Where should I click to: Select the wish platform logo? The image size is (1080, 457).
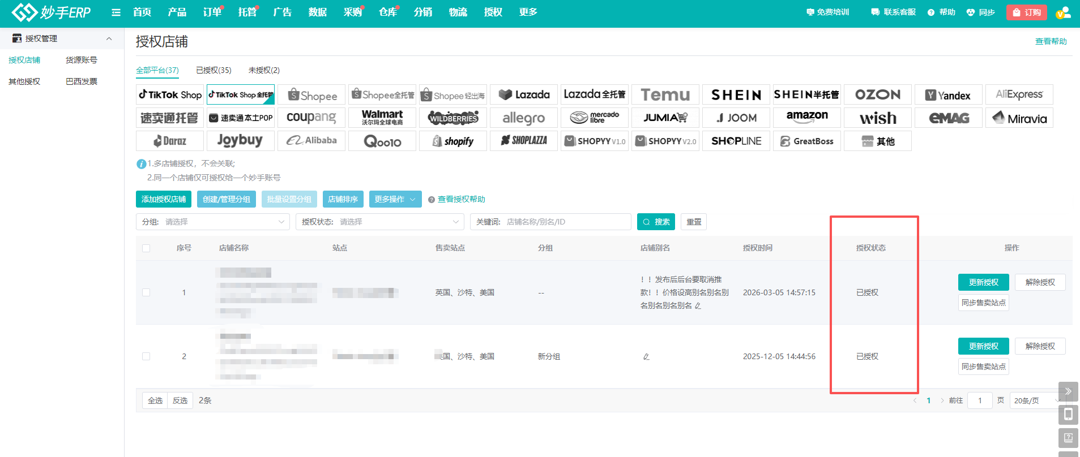click(x=878, y=118)
